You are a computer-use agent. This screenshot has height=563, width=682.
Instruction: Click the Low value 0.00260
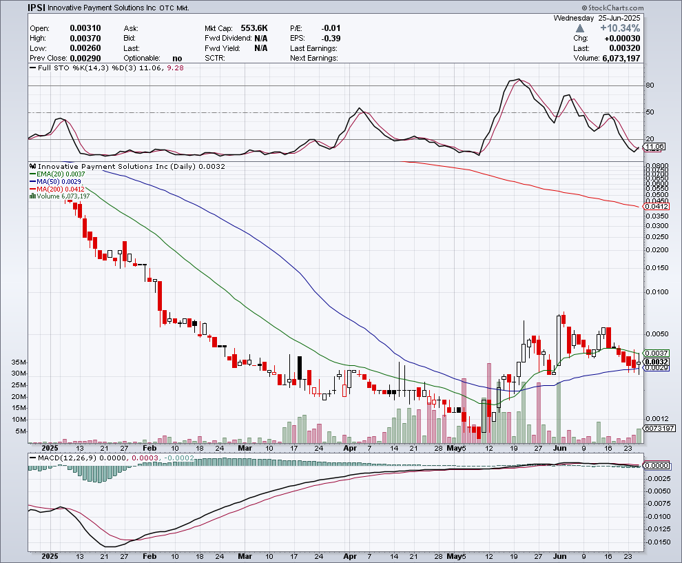click(85, 48)
